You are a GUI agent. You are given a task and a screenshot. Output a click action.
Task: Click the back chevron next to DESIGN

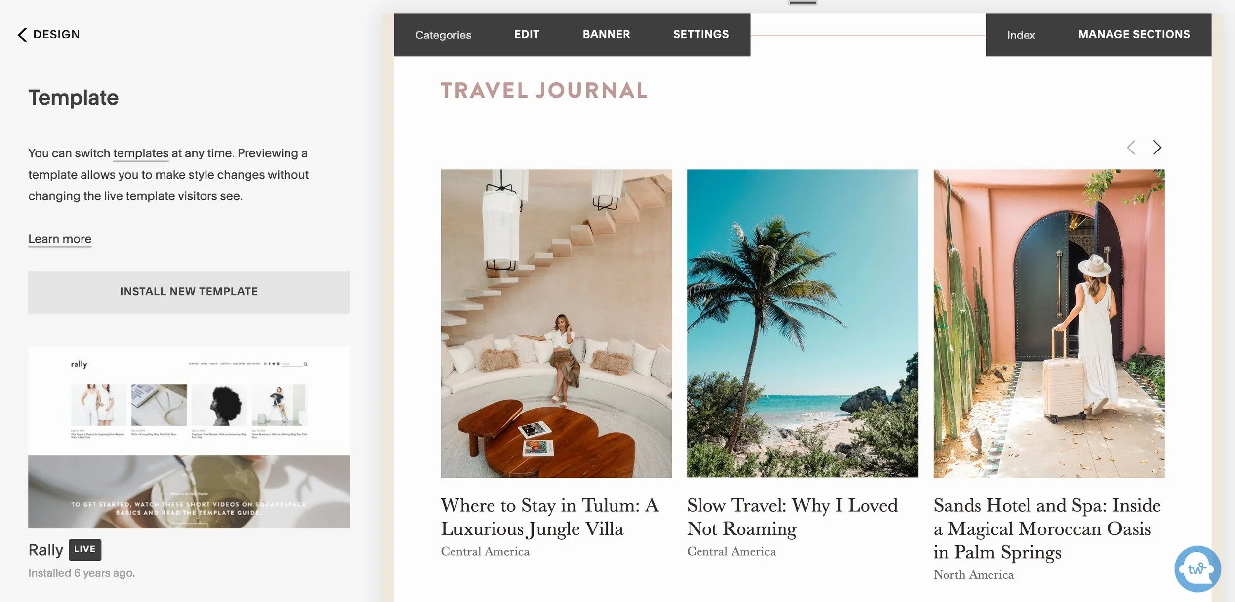22,35
